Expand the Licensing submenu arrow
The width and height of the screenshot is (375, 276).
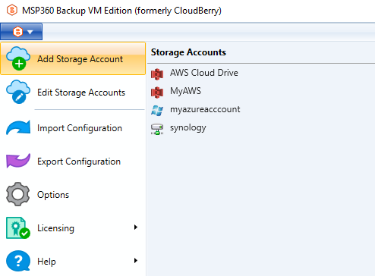point(136,227)
